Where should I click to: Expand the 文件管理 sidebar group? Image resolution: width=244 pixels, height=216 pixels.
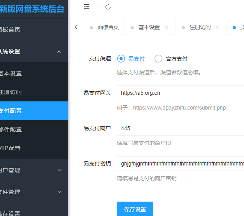[34, 192]
